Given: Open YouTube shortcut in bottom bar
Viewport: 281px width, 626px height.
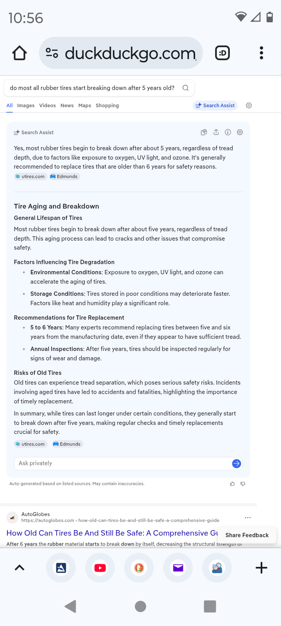Looking at the screenshot, I should 100,568.
